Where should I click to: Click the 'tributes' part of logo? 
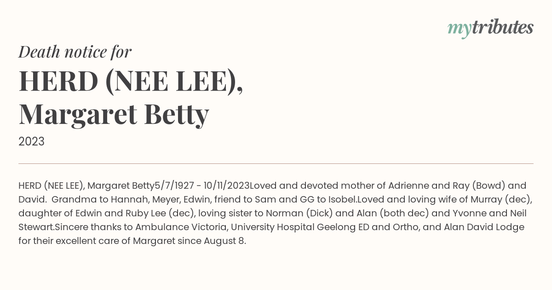[503, 27]
